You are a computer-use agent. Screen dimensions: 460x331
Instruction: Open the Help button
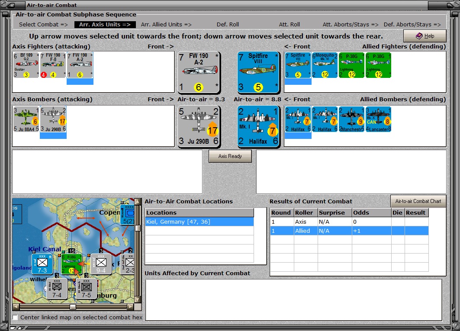tap(425, 36)
